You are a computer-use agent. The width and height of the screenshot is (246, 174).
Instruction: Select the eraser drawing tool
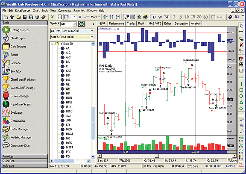[x=241, y=39]
